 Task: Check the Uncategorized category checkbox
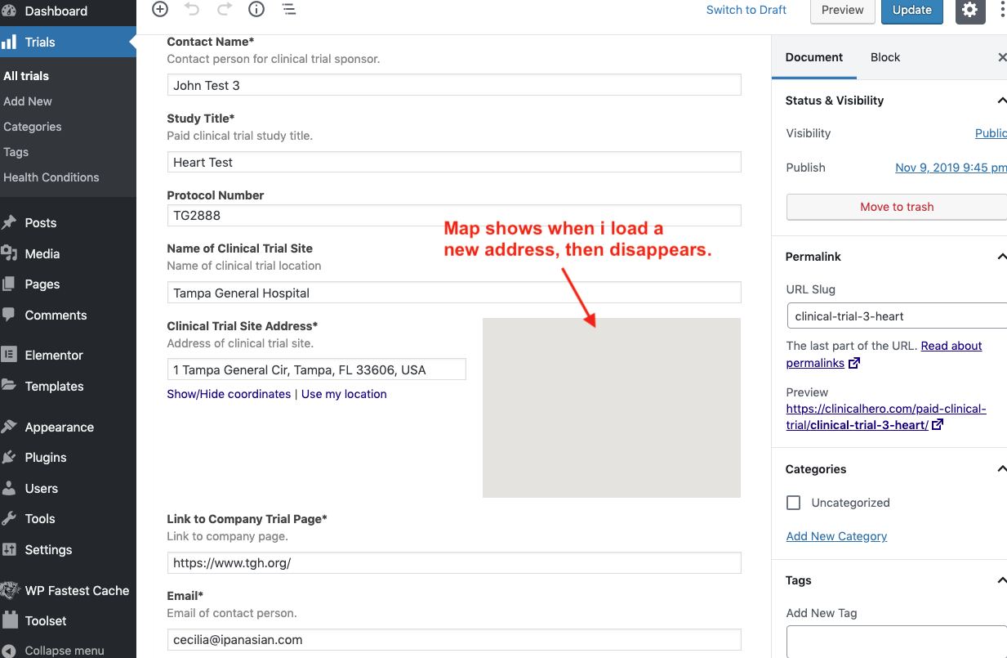click(x=793, y=503)
